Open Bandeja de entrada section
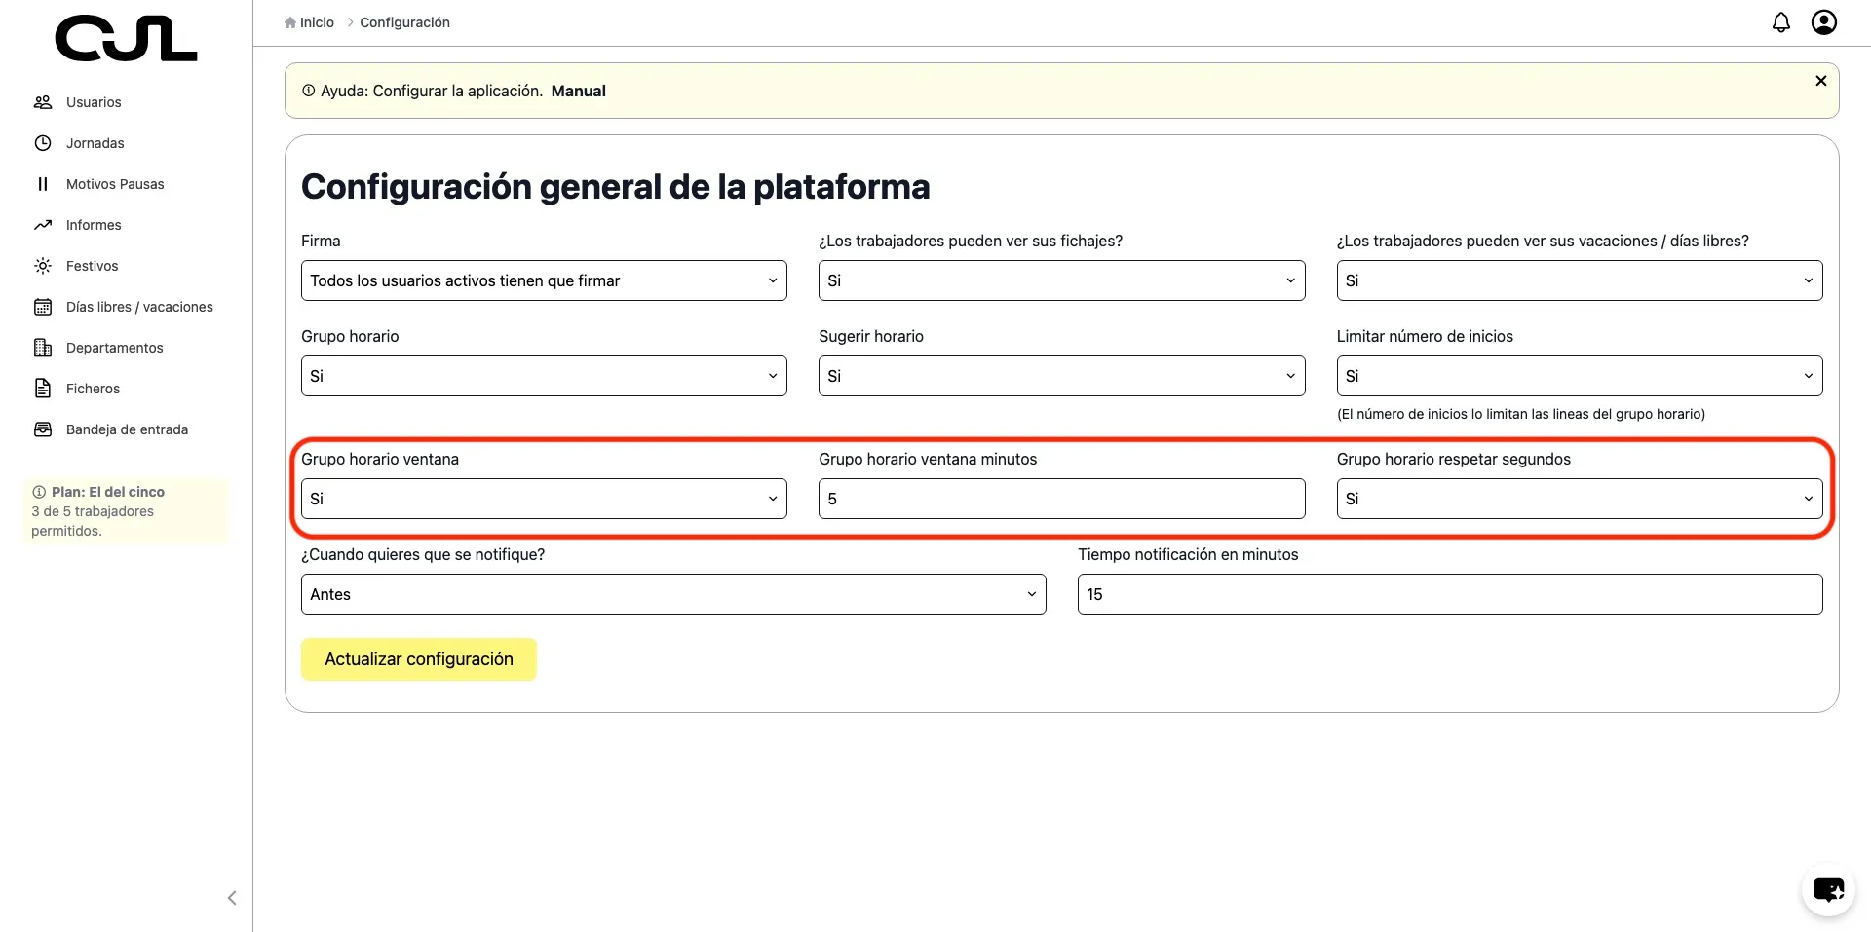Image resolution: width=1871 pixels, height=932 pixels. (127, 429)
